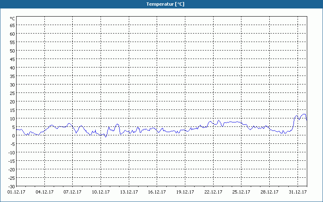Screen dimensions: 323x202
Task: Select the -30 y-axis value
Action: point(12,187)
